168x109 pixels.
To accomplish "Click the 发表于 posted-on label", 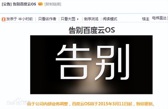I will point(12,19).
